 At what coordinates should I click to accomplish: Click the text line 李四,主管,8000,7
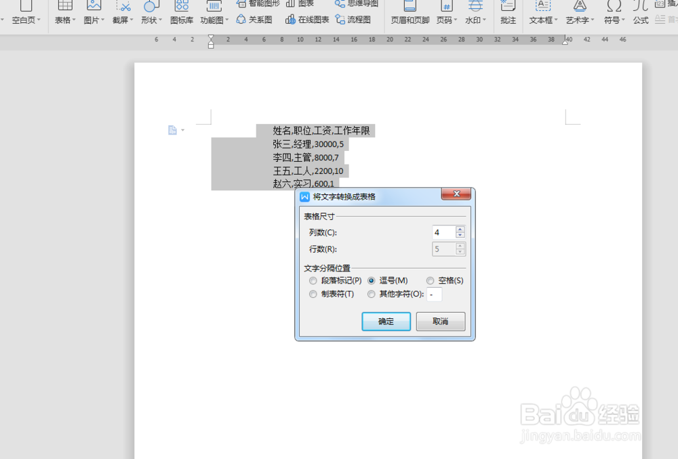[306, 158]
